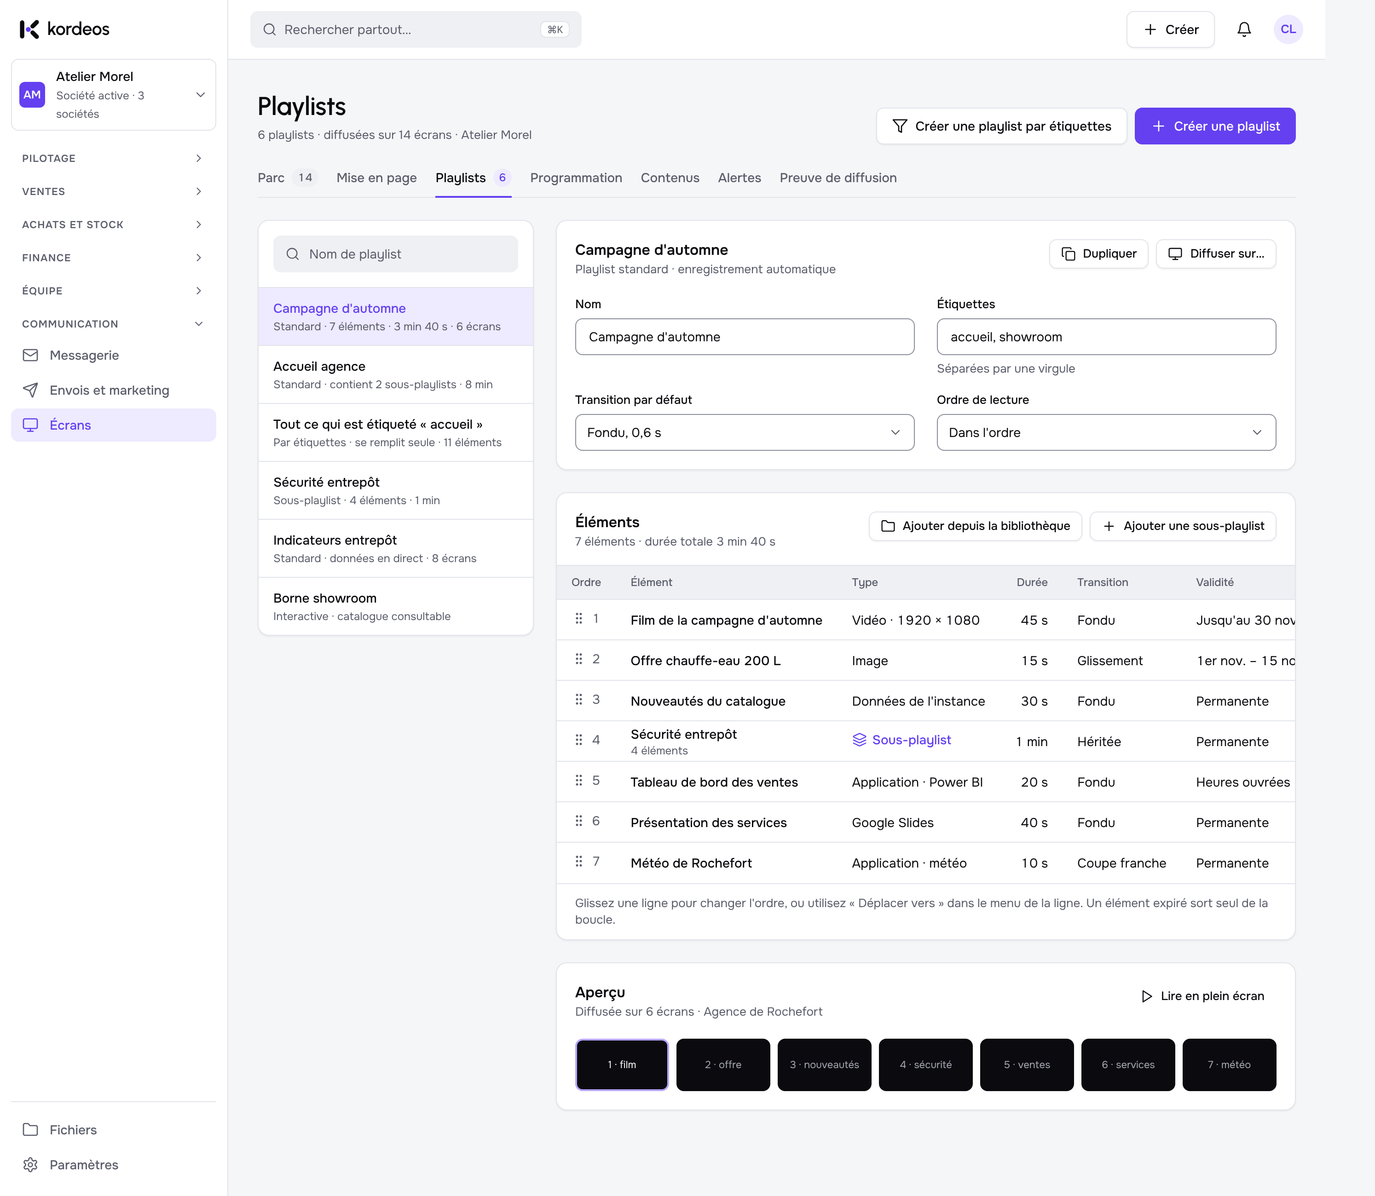Switch to the Parc tab
The width and height of the screenshot is (1375, 1196).
tap(287, 178)
